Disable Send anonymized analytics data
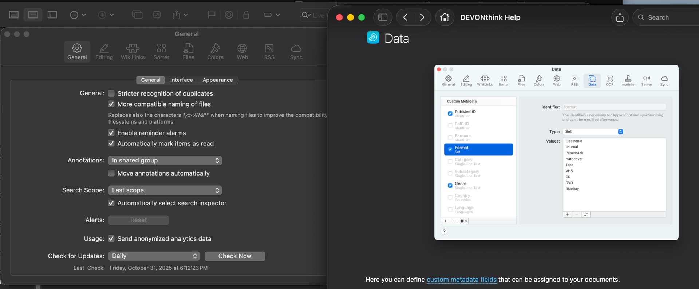699x289 pixels. (111, 239)
